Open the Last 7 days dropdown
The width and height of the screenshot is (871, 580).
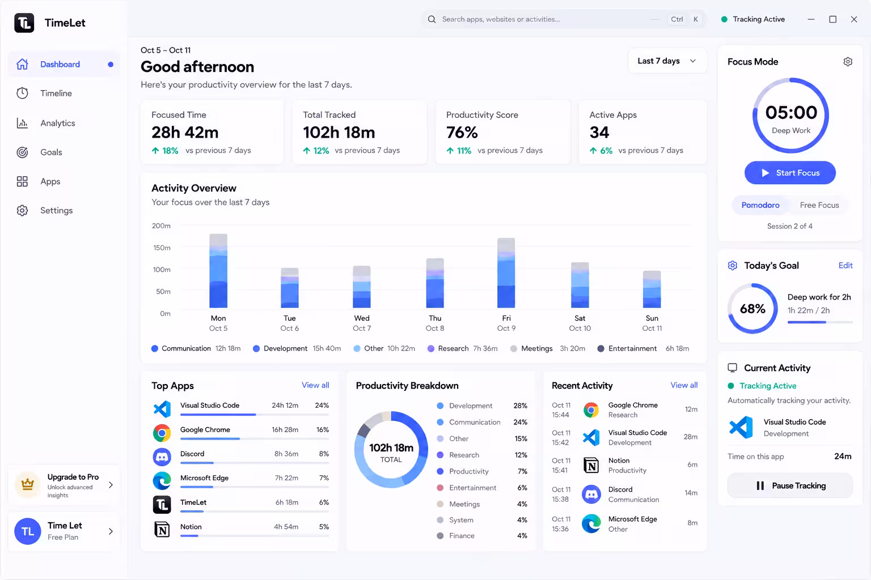[x=667, y=61]
